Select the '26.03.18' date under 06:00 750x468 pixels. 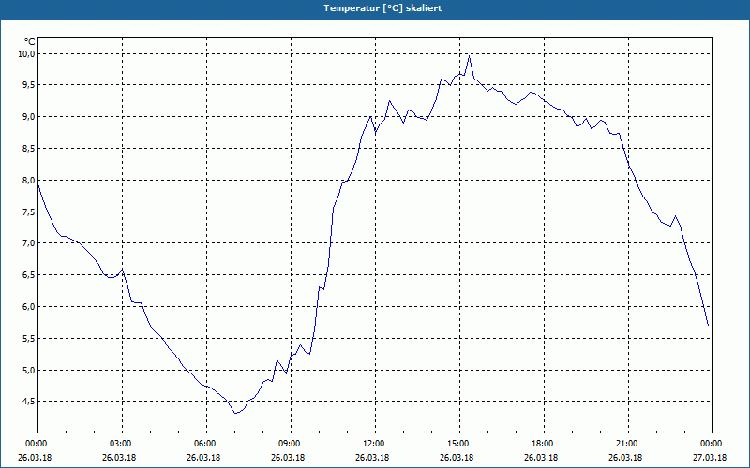pyautogui.click(x=203, y=457)
